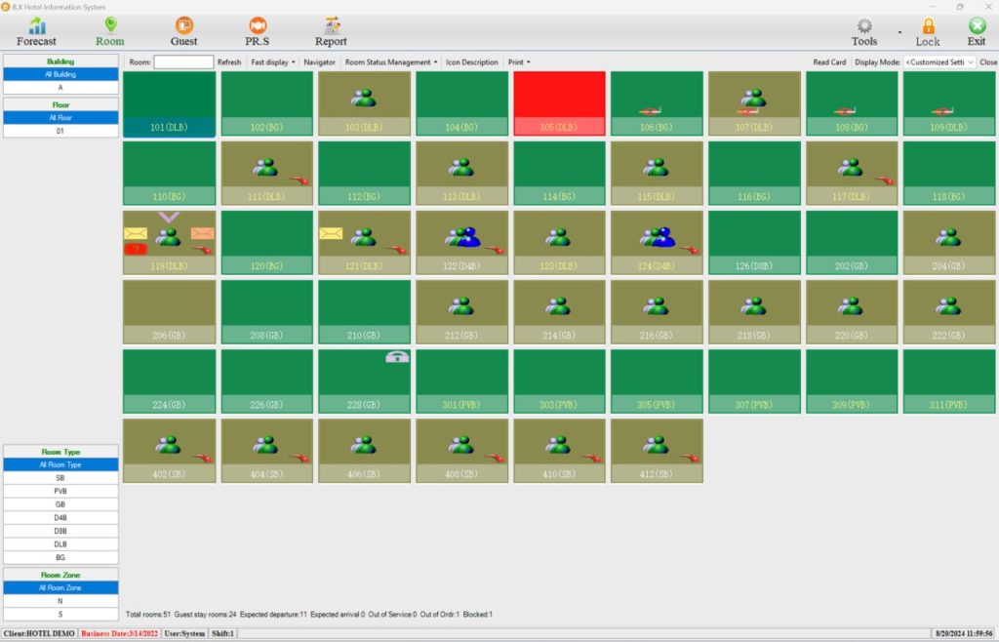The width and height of the screenshot is (999, 642).
Task: Click the yellow envelope icon on room 121
Action: pos(331,233)
